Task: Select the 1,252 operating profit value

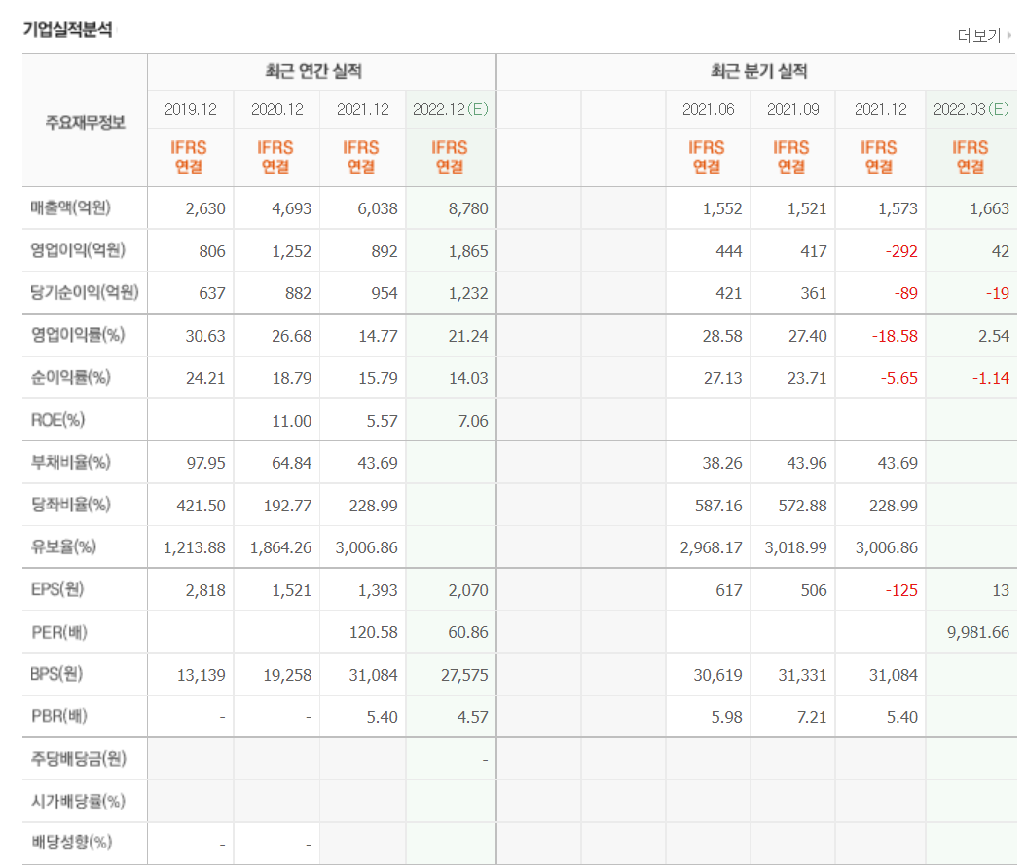Action: [292, 251]
